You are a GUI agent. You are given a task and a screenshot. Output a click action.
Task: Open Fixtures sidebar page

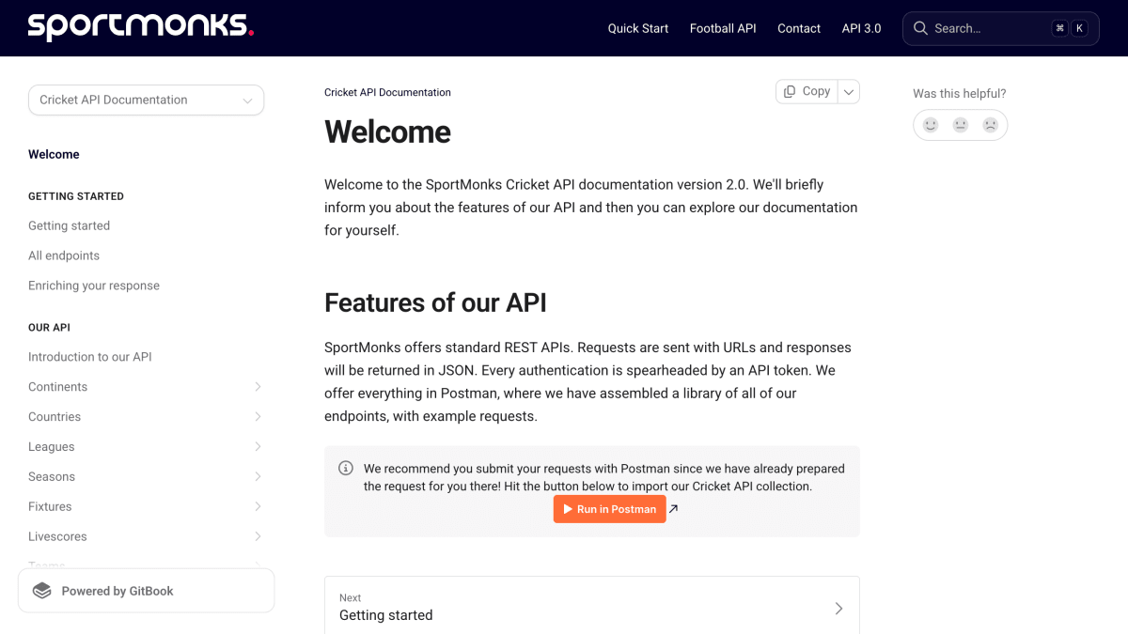click(50, 507)
